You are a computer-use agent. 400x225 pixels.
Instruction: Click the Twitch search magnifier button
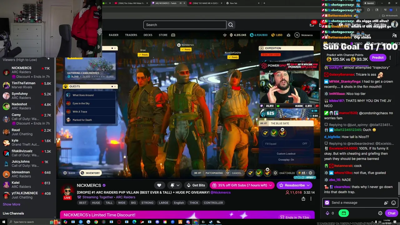231,25
